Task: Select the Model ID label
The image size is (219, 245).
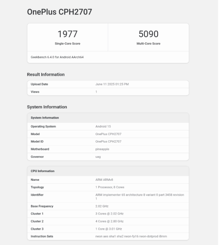Action: [37, 141]
